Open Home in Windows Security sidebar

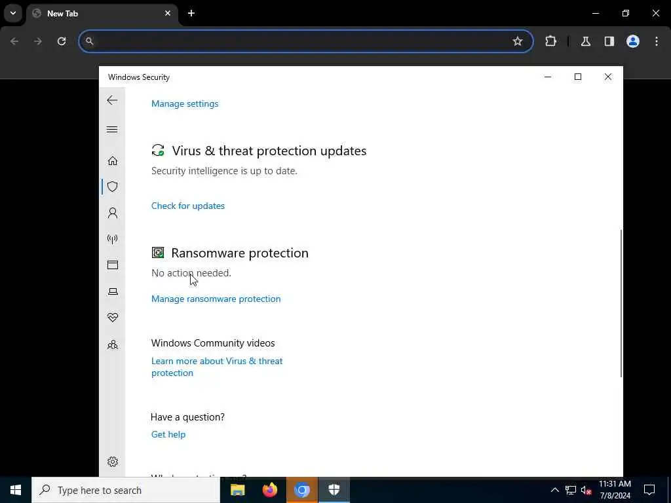click(113, 161)
